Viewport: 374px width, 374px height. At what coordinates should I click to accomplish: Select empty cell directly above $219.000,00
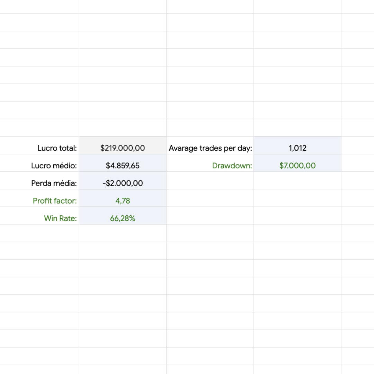pos(123,128)
